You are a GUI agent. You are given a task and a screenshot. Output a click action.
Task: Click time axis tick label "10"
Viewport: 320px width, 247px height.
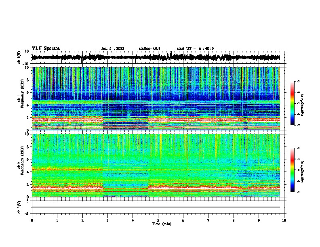pyautogui.click(x=284, y=220)
